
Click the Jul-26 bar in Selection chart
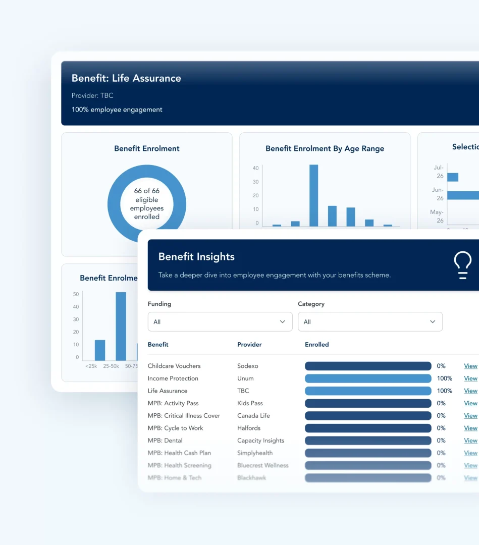pos(453,177)
